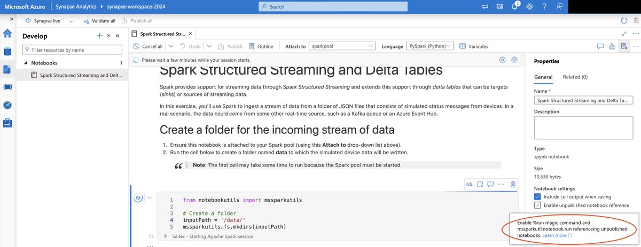Close the Spark Structured Streaming tab

(191, 34)
